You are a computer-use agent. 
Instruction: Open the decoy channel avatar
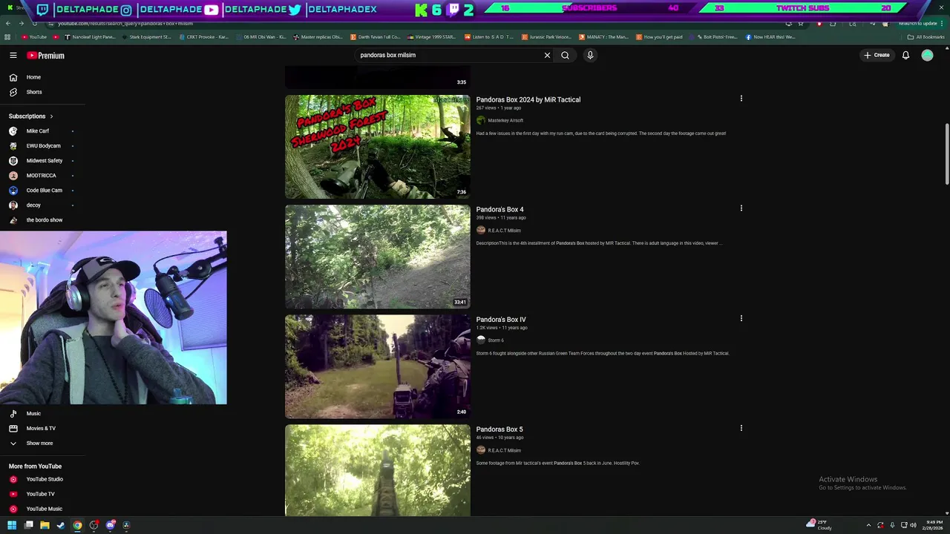[13, 205]
